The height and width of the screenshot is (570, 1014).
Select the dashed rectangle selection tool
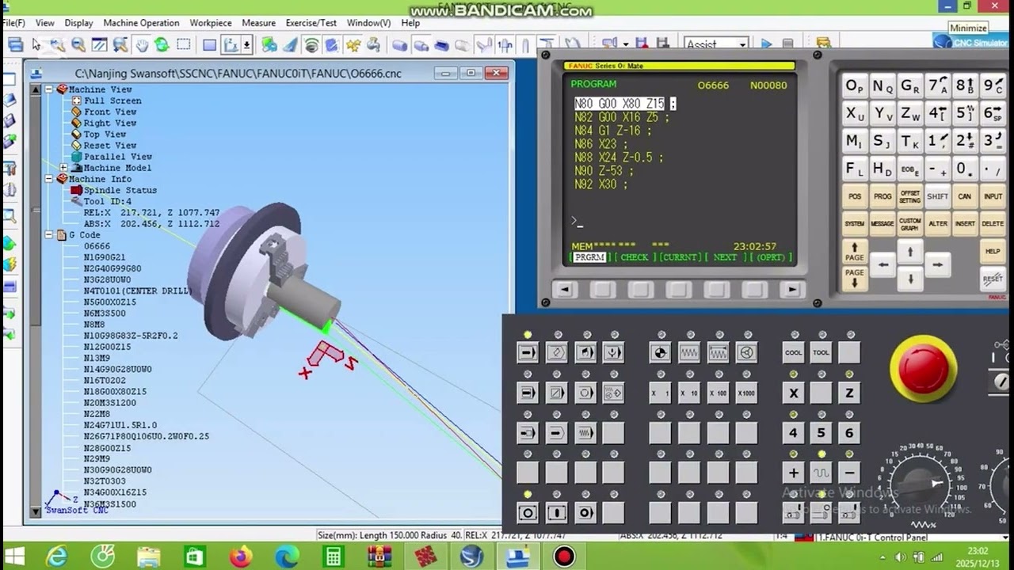[x=184, y=45]
